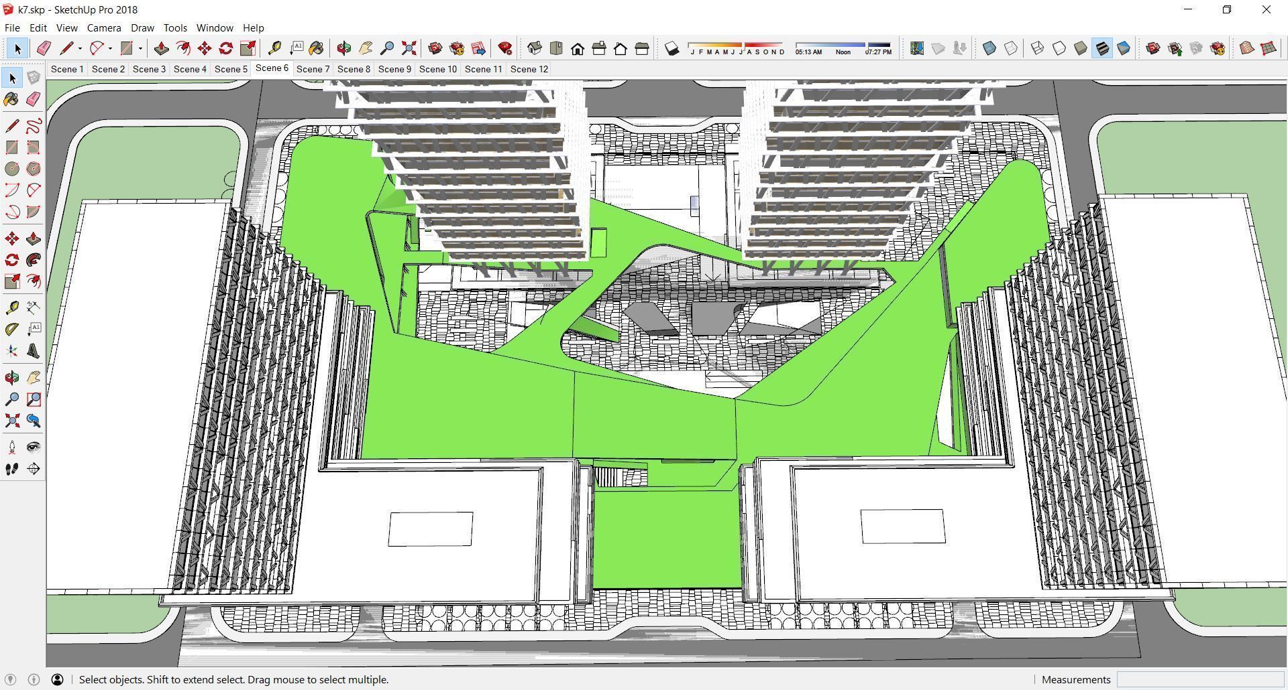Open the Window menu
1288x690 pixels.
pyautogui.click(x=215, y=27)
